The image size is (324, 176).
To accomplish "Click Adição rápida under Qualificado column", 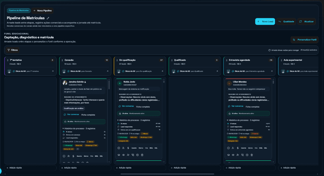I will [195, 168].
